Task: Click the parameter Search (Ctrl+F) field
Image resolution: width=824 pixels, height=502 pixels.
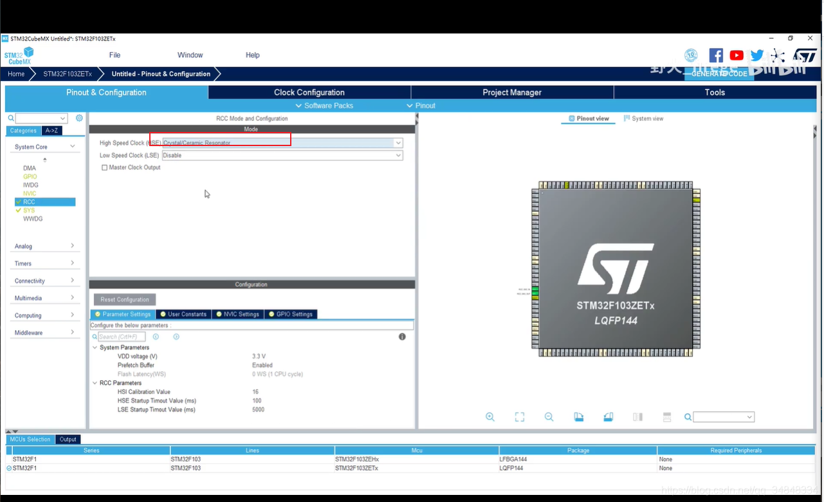Action: coord(121,337)
